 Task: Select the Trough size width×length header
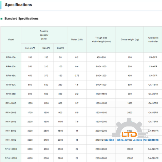101,40
